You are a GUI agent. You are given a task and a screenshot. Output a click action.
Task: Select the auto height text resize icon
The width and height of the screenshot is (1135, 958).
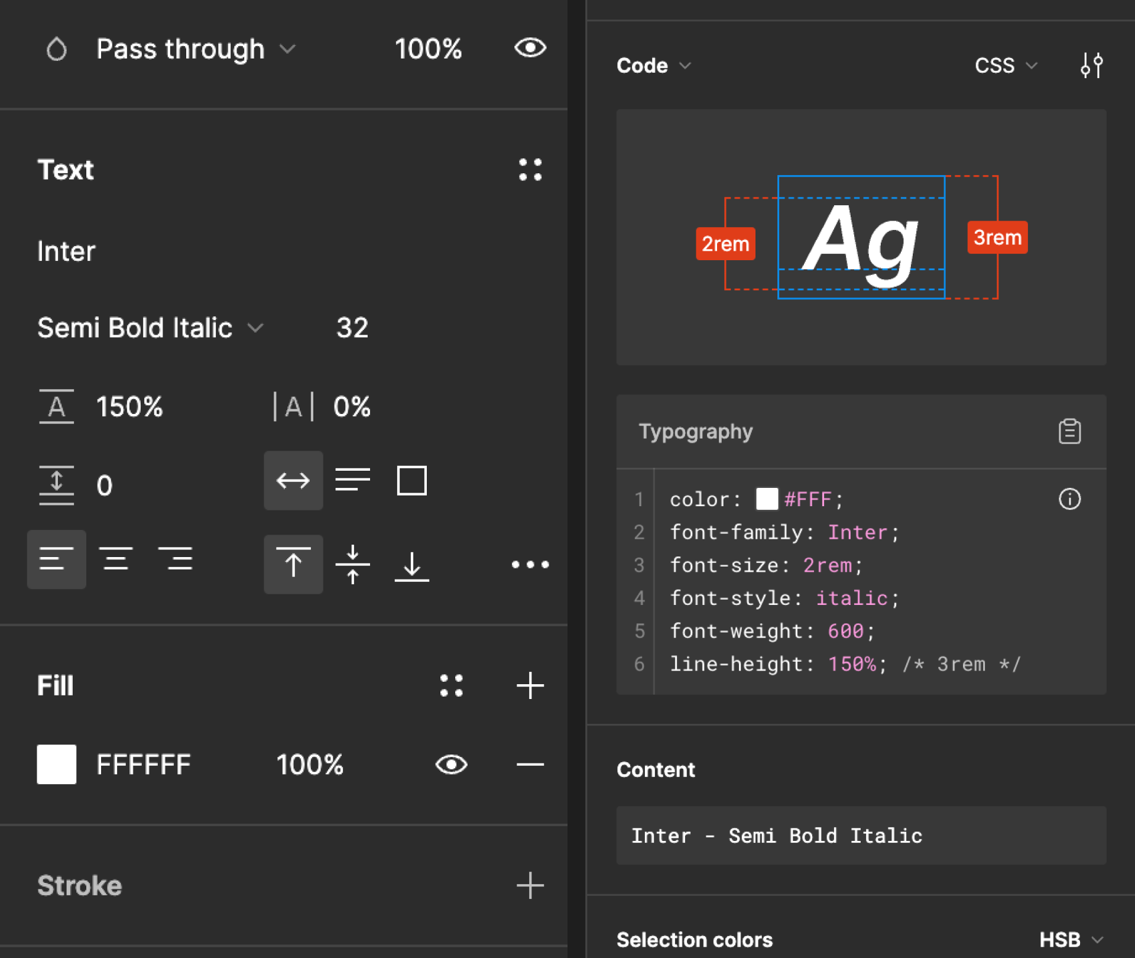tap(352, 481)
